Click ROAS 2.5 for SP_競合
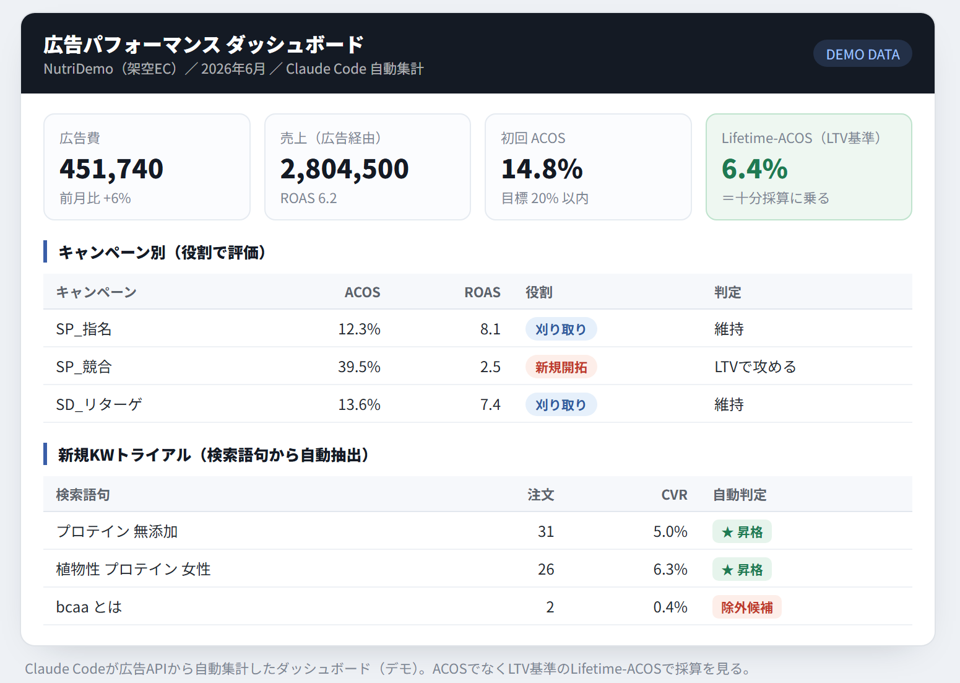 pos(490,367)
